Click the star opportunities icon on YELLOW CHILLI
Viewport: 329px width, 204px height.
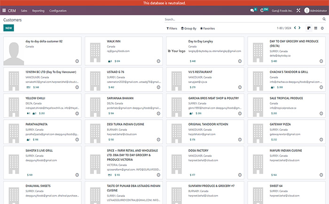tap(28, 113)
